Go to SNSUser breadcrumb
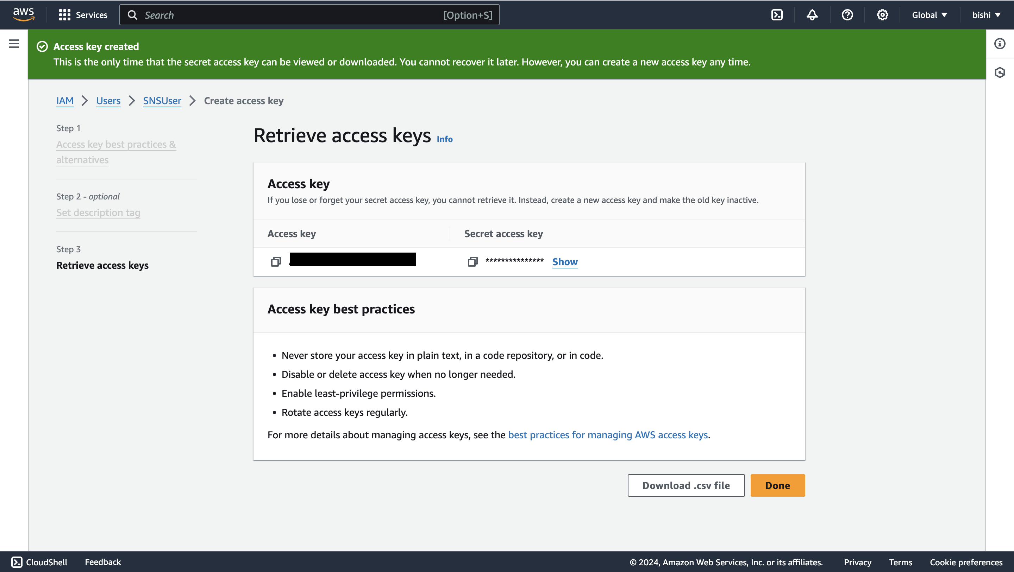 pos(162,101)
